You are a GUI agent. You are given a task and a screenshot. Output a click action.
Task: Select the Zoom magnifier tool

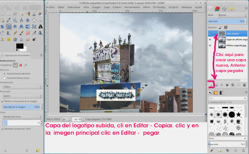point(15,20)
